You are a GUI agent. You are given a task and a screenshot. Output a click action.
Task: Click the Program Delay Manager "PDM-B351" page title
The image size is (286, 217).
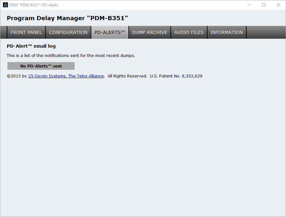coord(67,18)
